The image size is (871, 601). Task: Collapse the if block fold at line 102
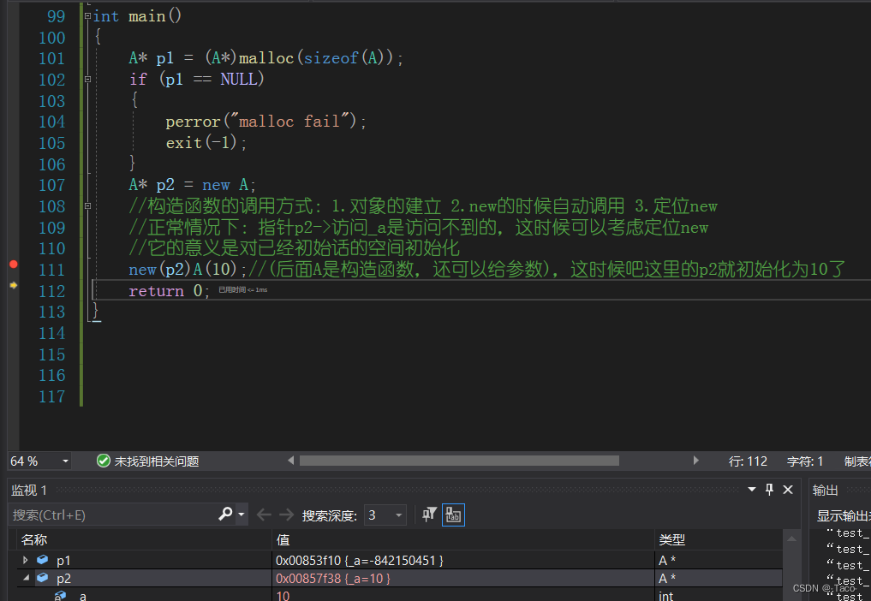pyautogui.click(x=87, y=80)
